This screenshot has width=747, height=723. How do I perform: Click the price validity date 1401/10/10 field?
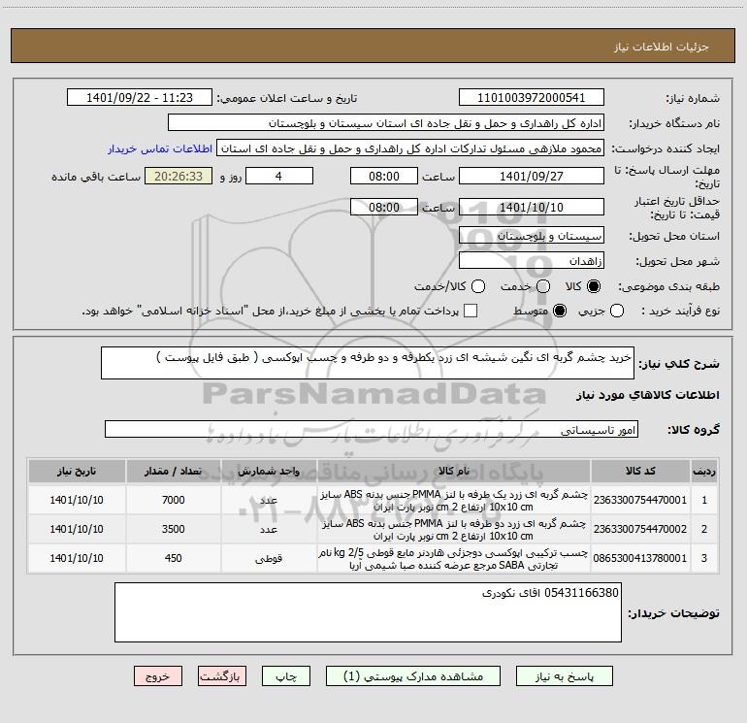(x=532, y=207)
